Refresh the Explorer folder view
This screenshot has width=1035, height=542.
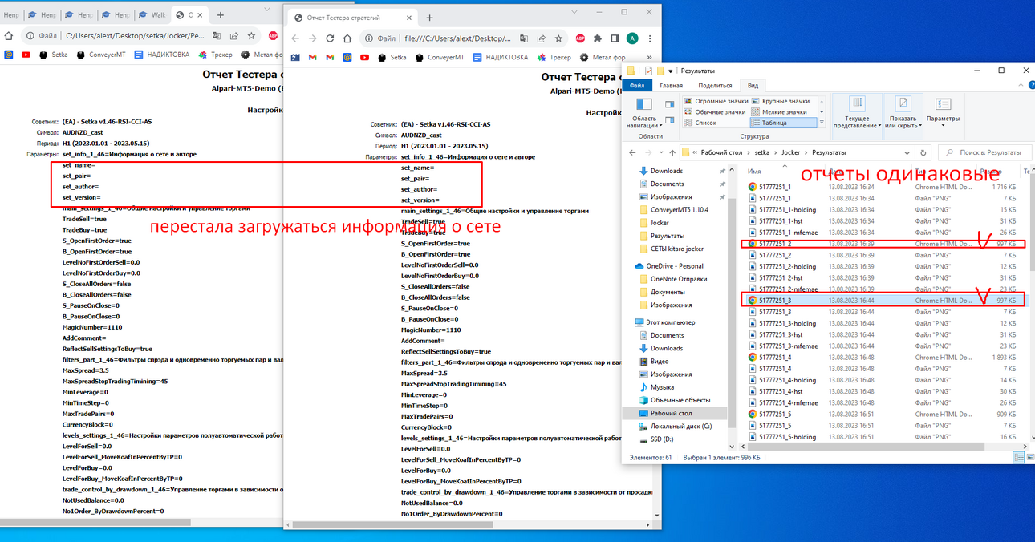click(x=923, y=152)
